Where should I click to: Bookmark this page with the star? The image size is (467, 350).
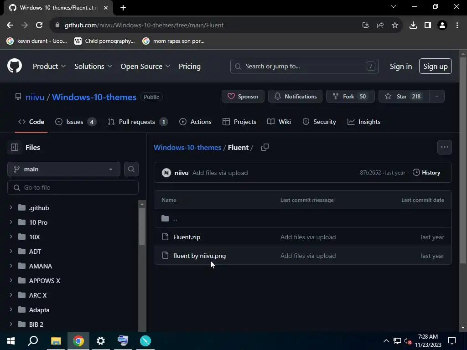point(394,26)
